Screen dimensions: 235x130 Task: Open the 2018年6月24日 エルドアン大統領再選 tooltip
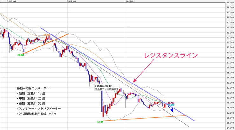(107, 88)
